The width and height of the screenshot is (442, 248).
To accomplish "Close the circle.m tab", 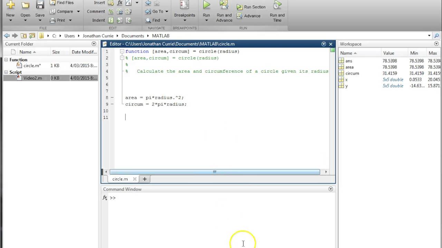I will [135, 179].
